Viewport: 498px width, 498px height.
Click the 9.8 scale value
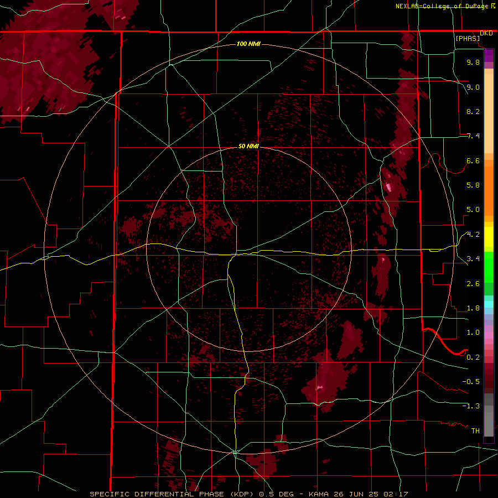tap(473, 62)
